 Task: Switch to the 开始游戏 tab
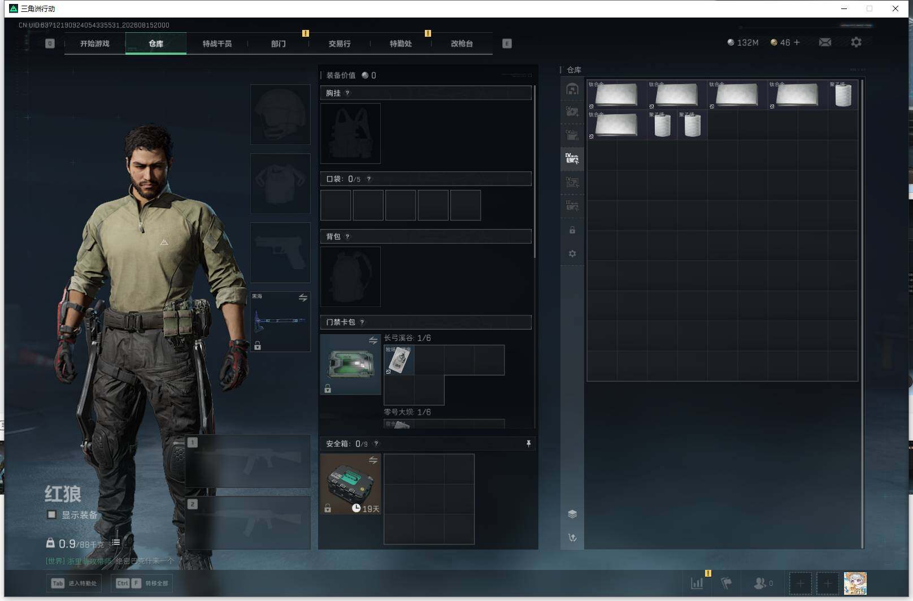coord(95,44)
